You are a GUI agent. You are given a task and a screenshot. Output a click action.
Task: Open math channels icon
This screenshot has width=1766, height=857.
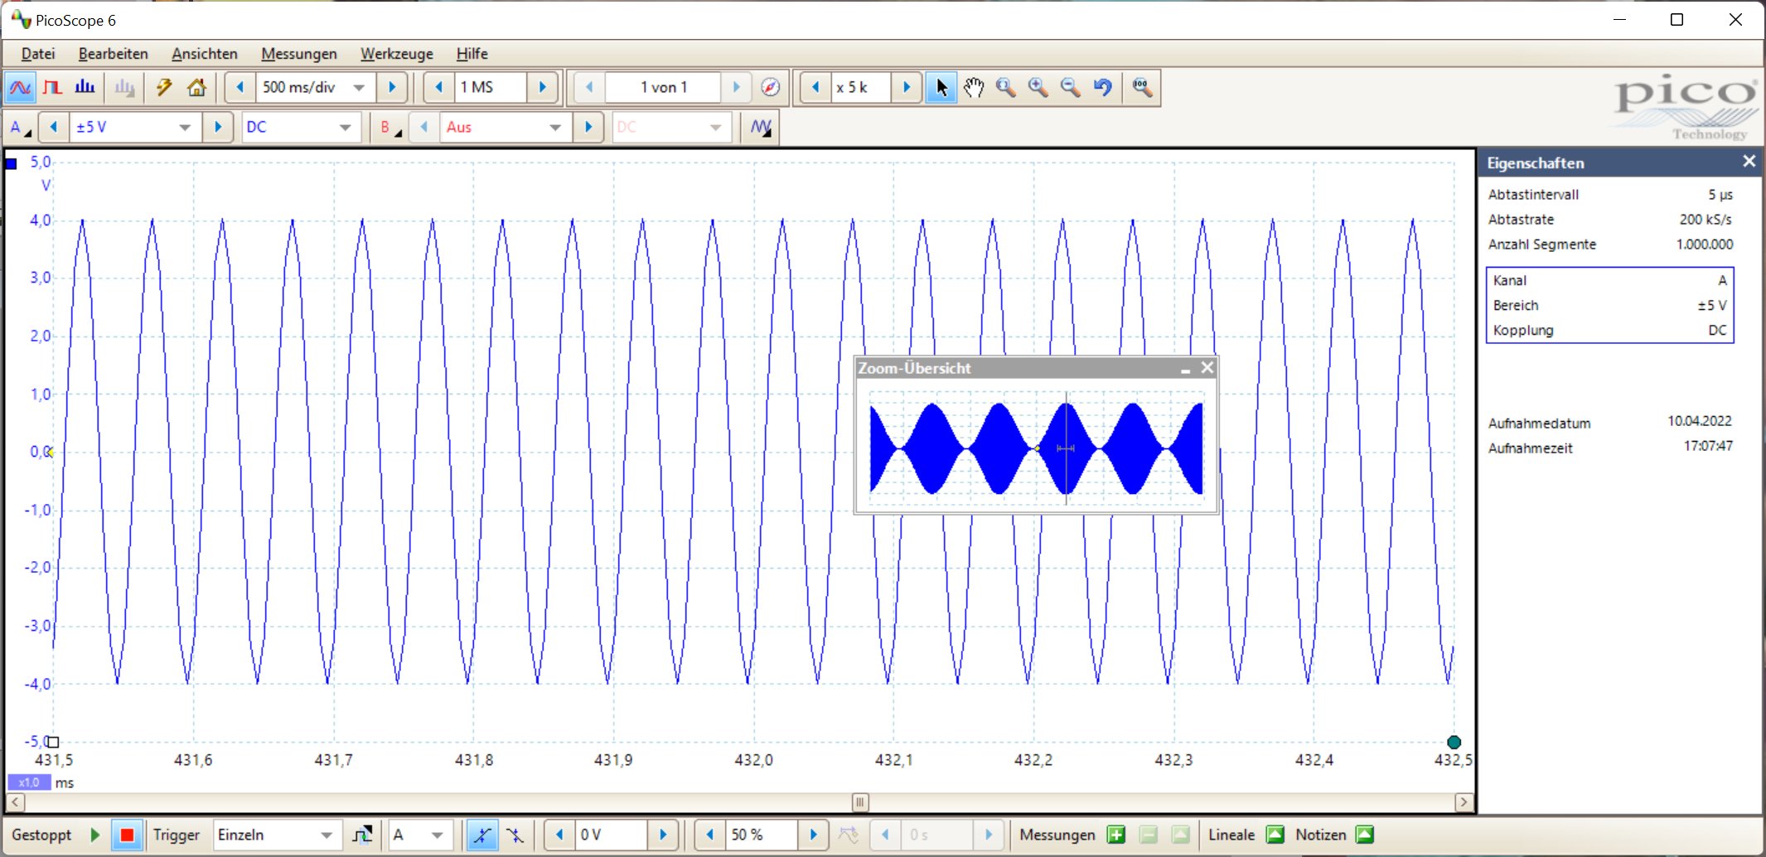point(761,128)
